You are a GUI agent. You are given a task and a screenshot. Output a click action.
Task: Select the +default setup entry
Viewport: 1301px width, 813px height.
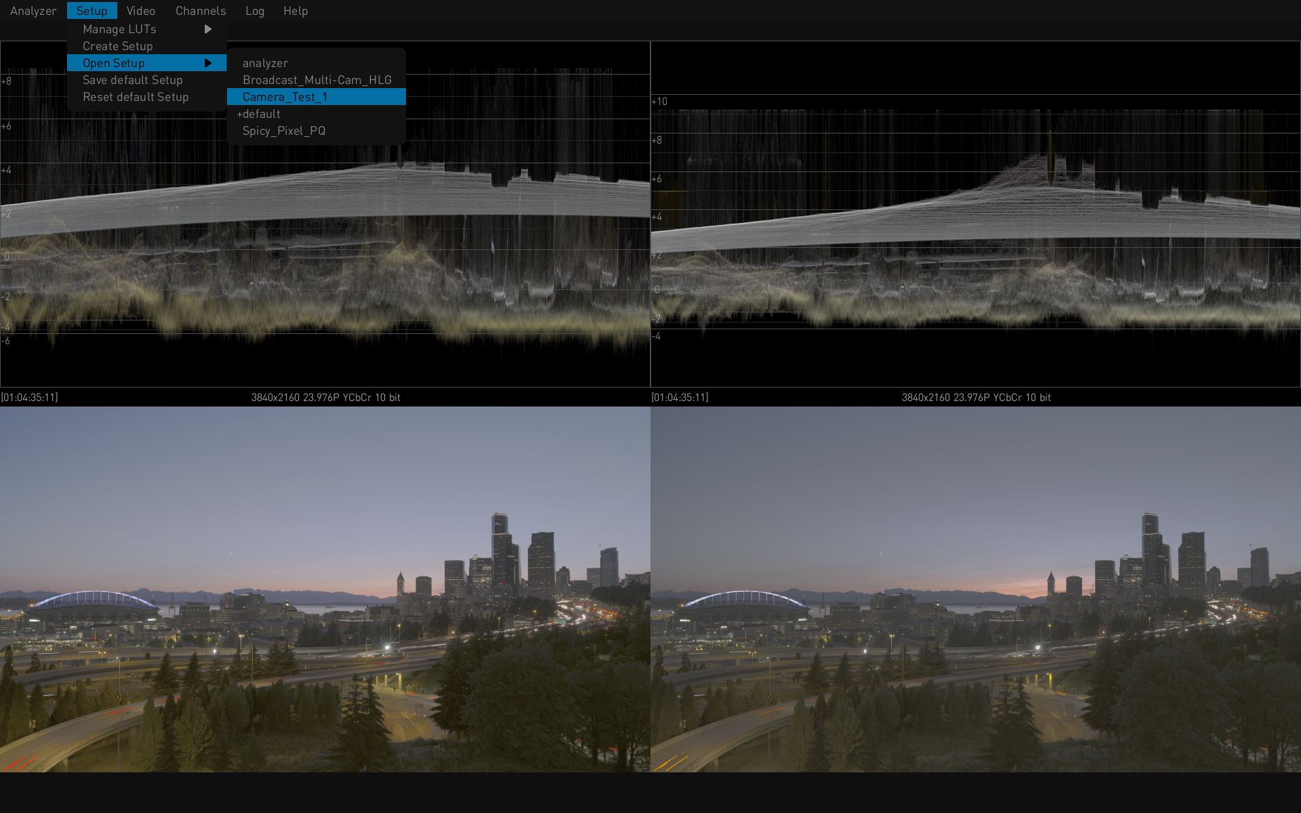coord(258,114)
